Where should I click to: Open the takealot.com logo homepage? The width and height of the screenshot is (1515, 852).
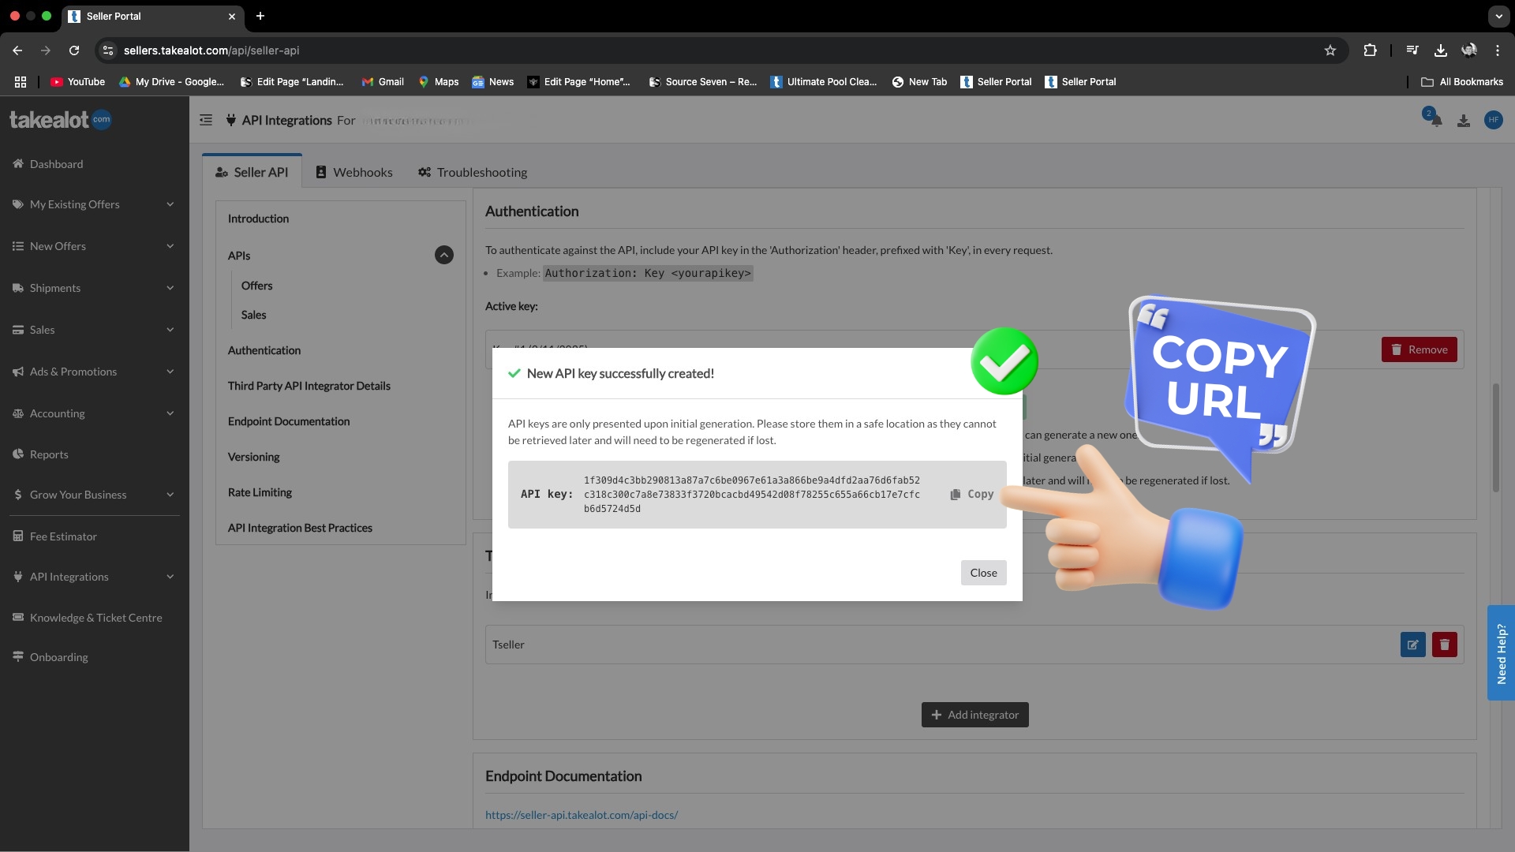coord(60,119)
